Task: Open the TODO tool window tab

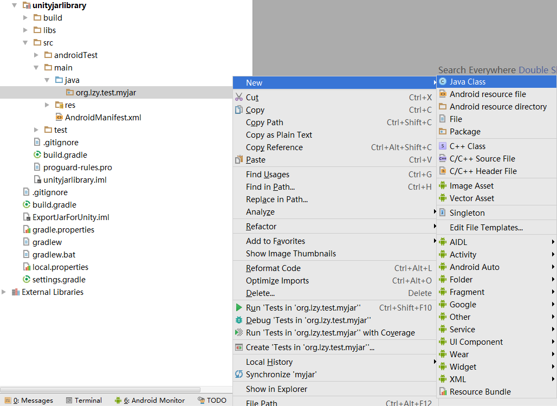Action: pos(212,401)
